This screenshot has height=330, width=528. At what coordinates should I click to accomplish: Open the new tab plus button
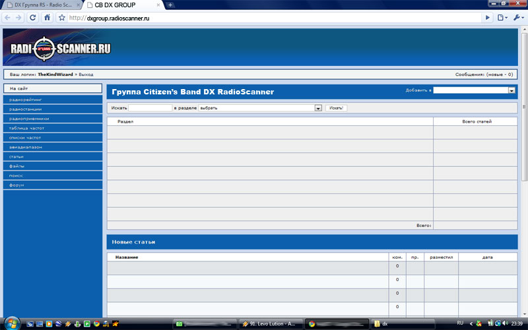[170, 5]
